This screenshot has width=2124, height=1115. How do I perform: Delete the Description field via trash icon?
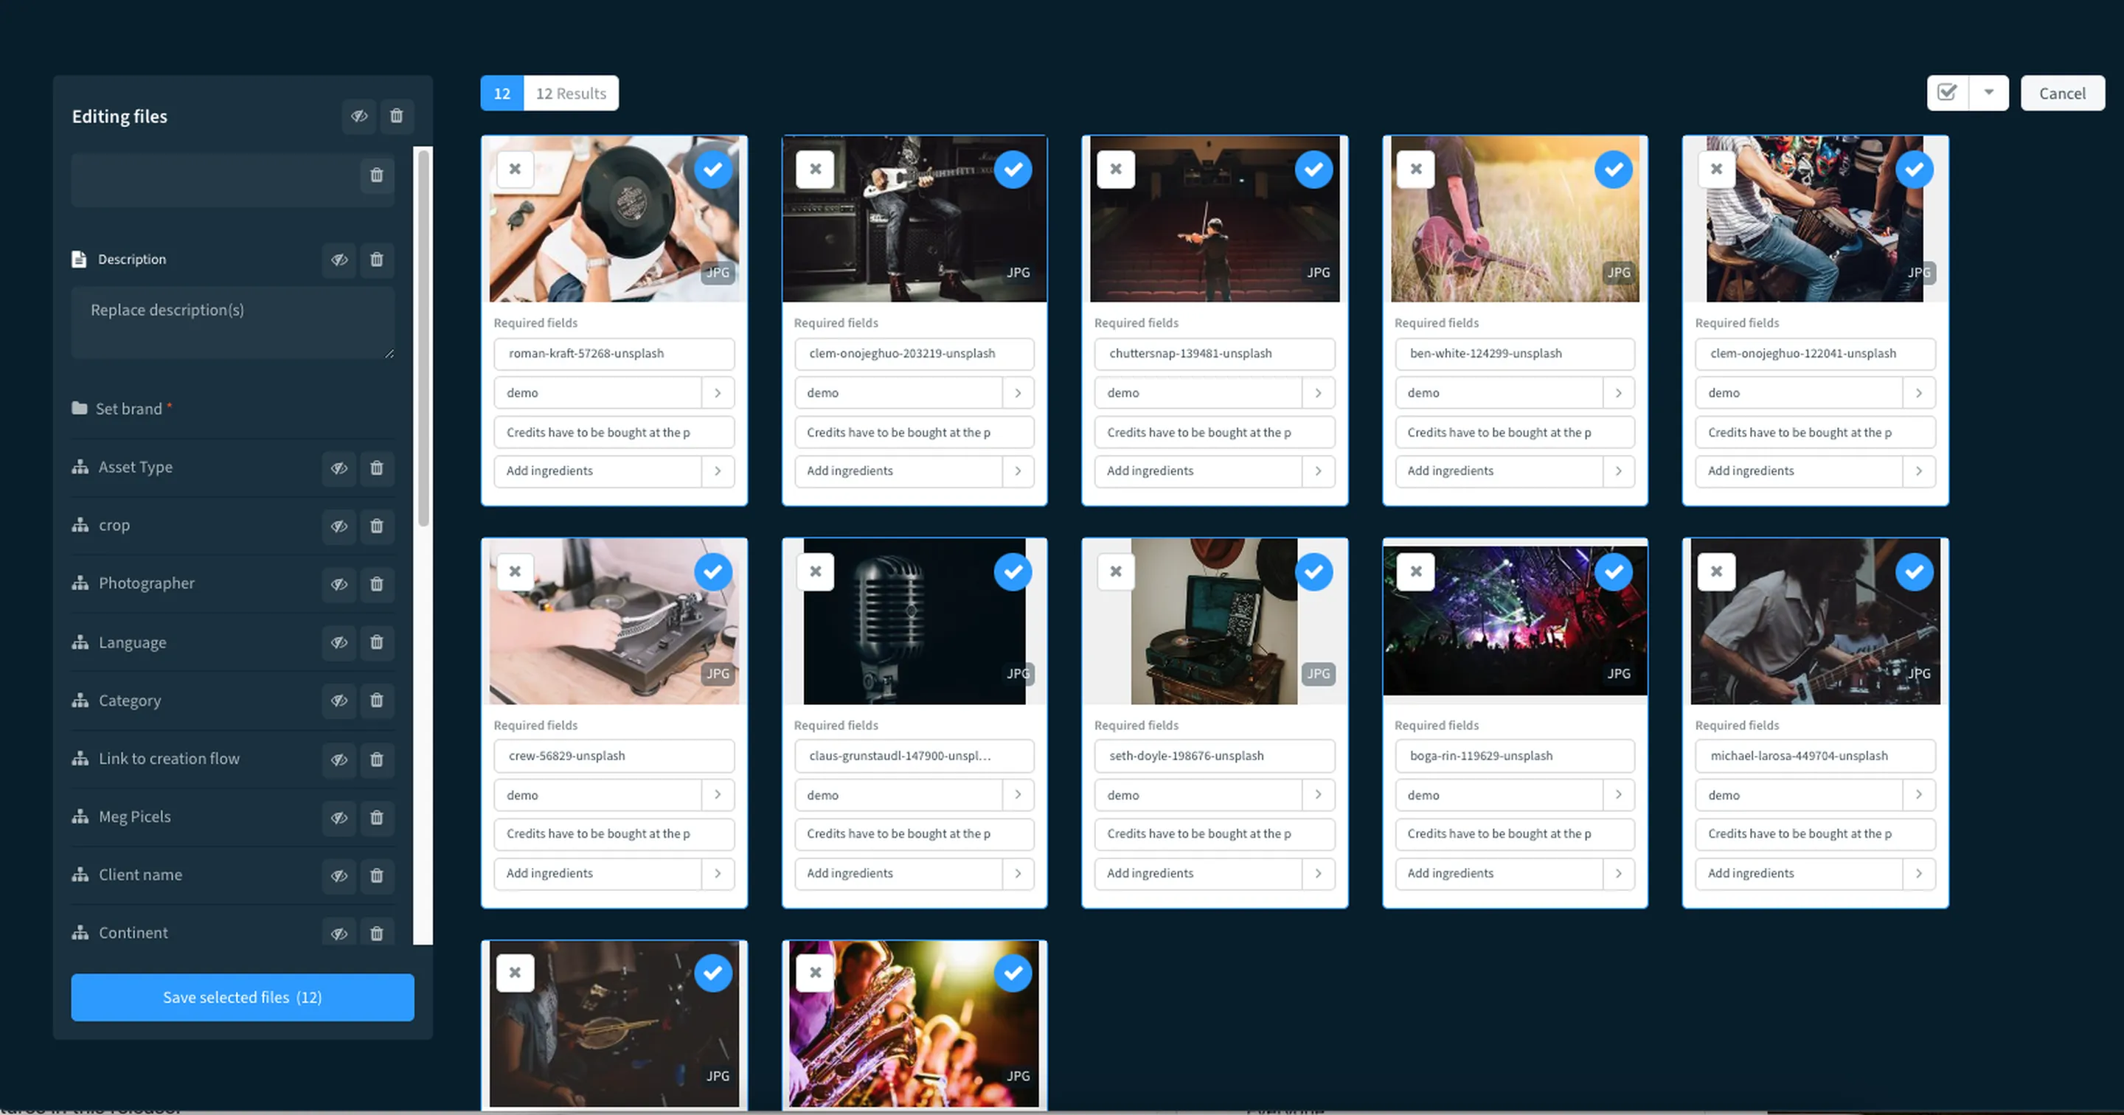pyautogui.click(x=377, y=260)
